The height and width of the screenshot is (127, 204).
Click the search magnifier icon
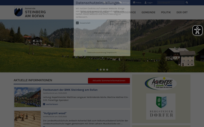(x=187, y=2)
